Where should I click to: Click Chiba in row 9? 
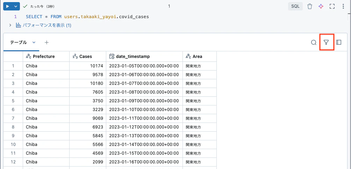31,136
